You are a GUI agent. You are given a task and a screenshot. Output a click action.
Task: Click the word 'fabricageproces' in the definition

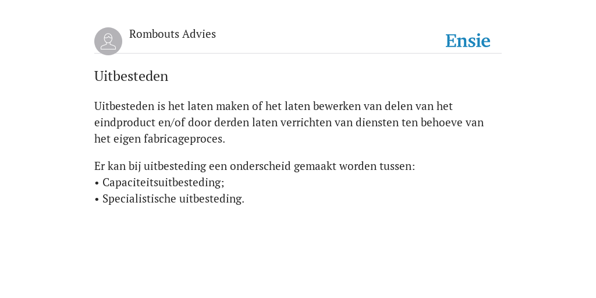(185, 139)
